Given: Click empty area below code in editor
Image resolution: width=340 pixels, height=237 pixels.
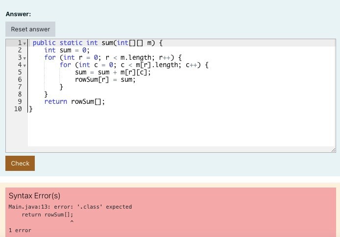Looking at the screenshot, I should coord(176,130).
